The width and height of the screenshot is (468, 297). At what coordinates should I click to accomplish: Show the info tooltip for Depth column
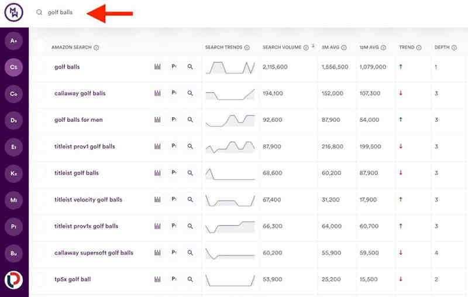tap(454, 47)
